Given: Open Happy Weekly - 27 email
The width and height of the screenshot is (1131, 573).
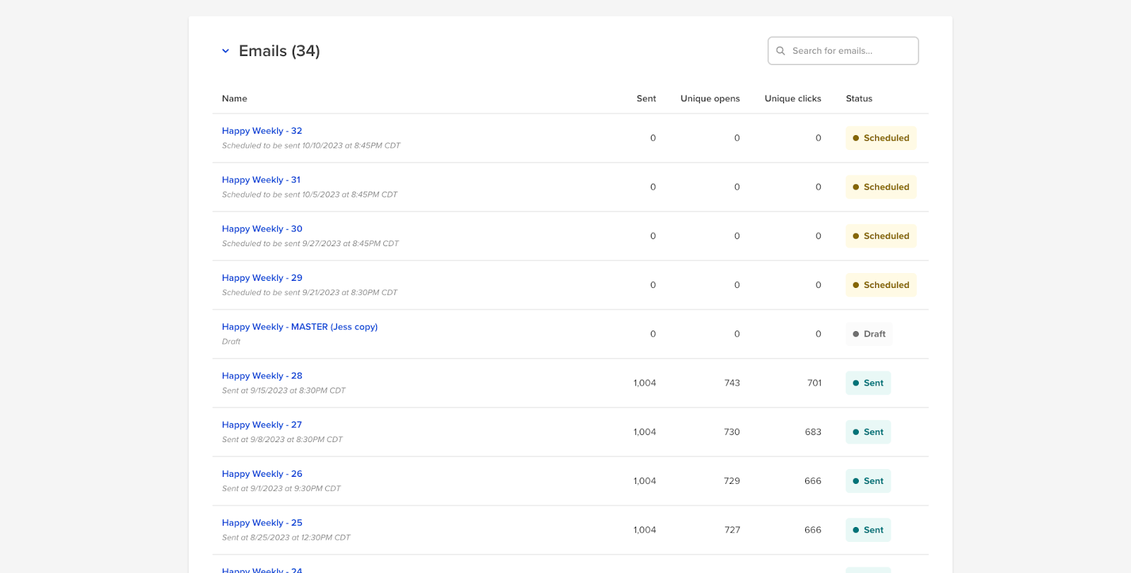Looking at the screenshot, I should coord(262,424).
